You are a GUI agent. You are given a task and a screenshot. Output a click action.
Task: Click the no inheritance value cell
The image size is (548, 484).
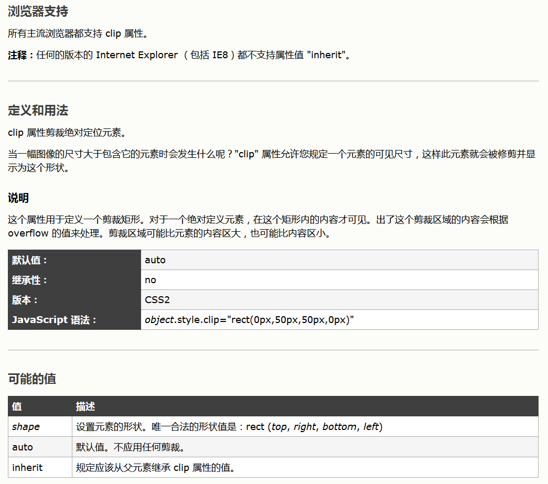pyautogui.click(x=339, y=280)
